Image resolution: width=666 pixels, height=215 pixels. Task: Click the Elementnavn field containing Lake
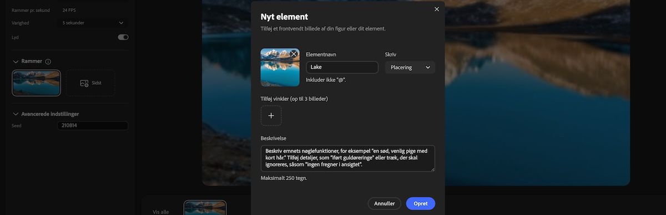342,67
